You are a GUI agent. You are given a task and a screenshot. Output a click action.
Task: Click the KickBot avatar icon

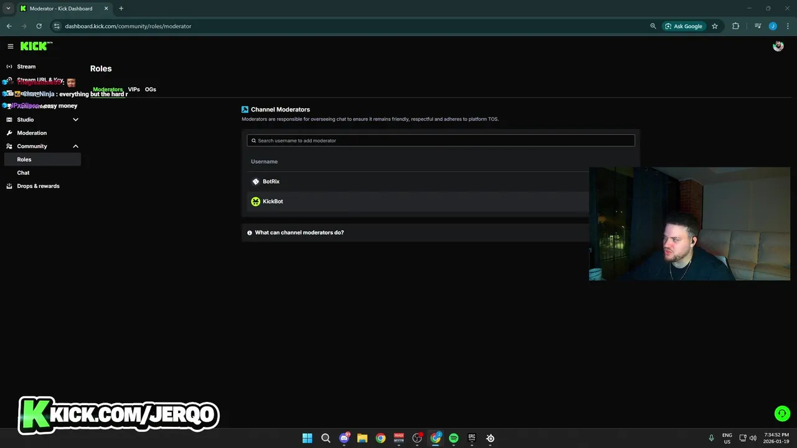click(255, 202)
